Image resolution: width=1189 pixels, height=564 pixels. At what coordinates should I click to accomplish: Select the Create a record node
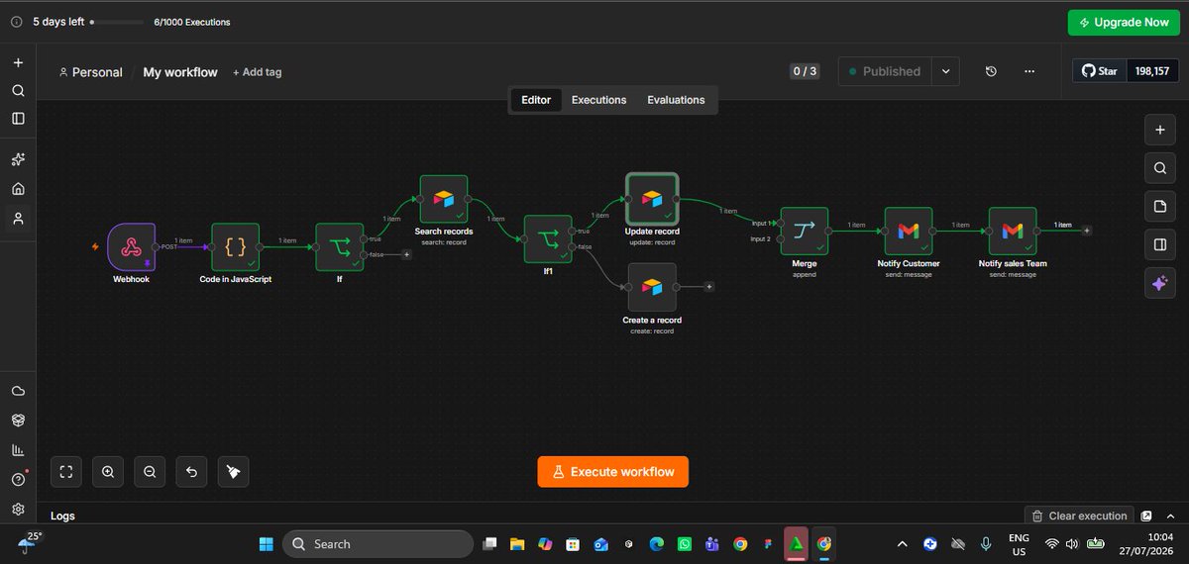652,287
